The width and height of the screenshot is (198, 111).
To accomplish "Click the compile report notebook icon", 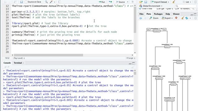I will [59, 2].
